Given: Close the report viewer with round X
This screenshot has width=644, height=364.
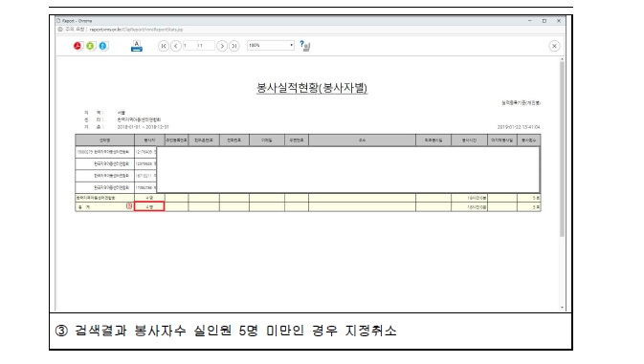Looking at the screenshot, I should 554,46.
